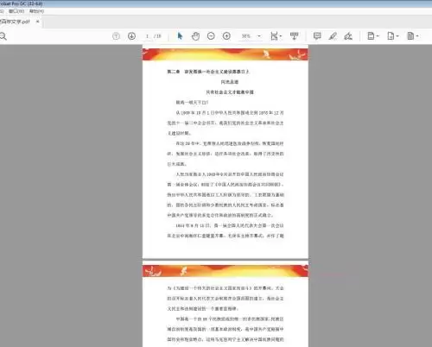Screen dimensions: 432x347
Task: Select the arrow selection tool
Action: pyautogui.click(x=180, y=36)
